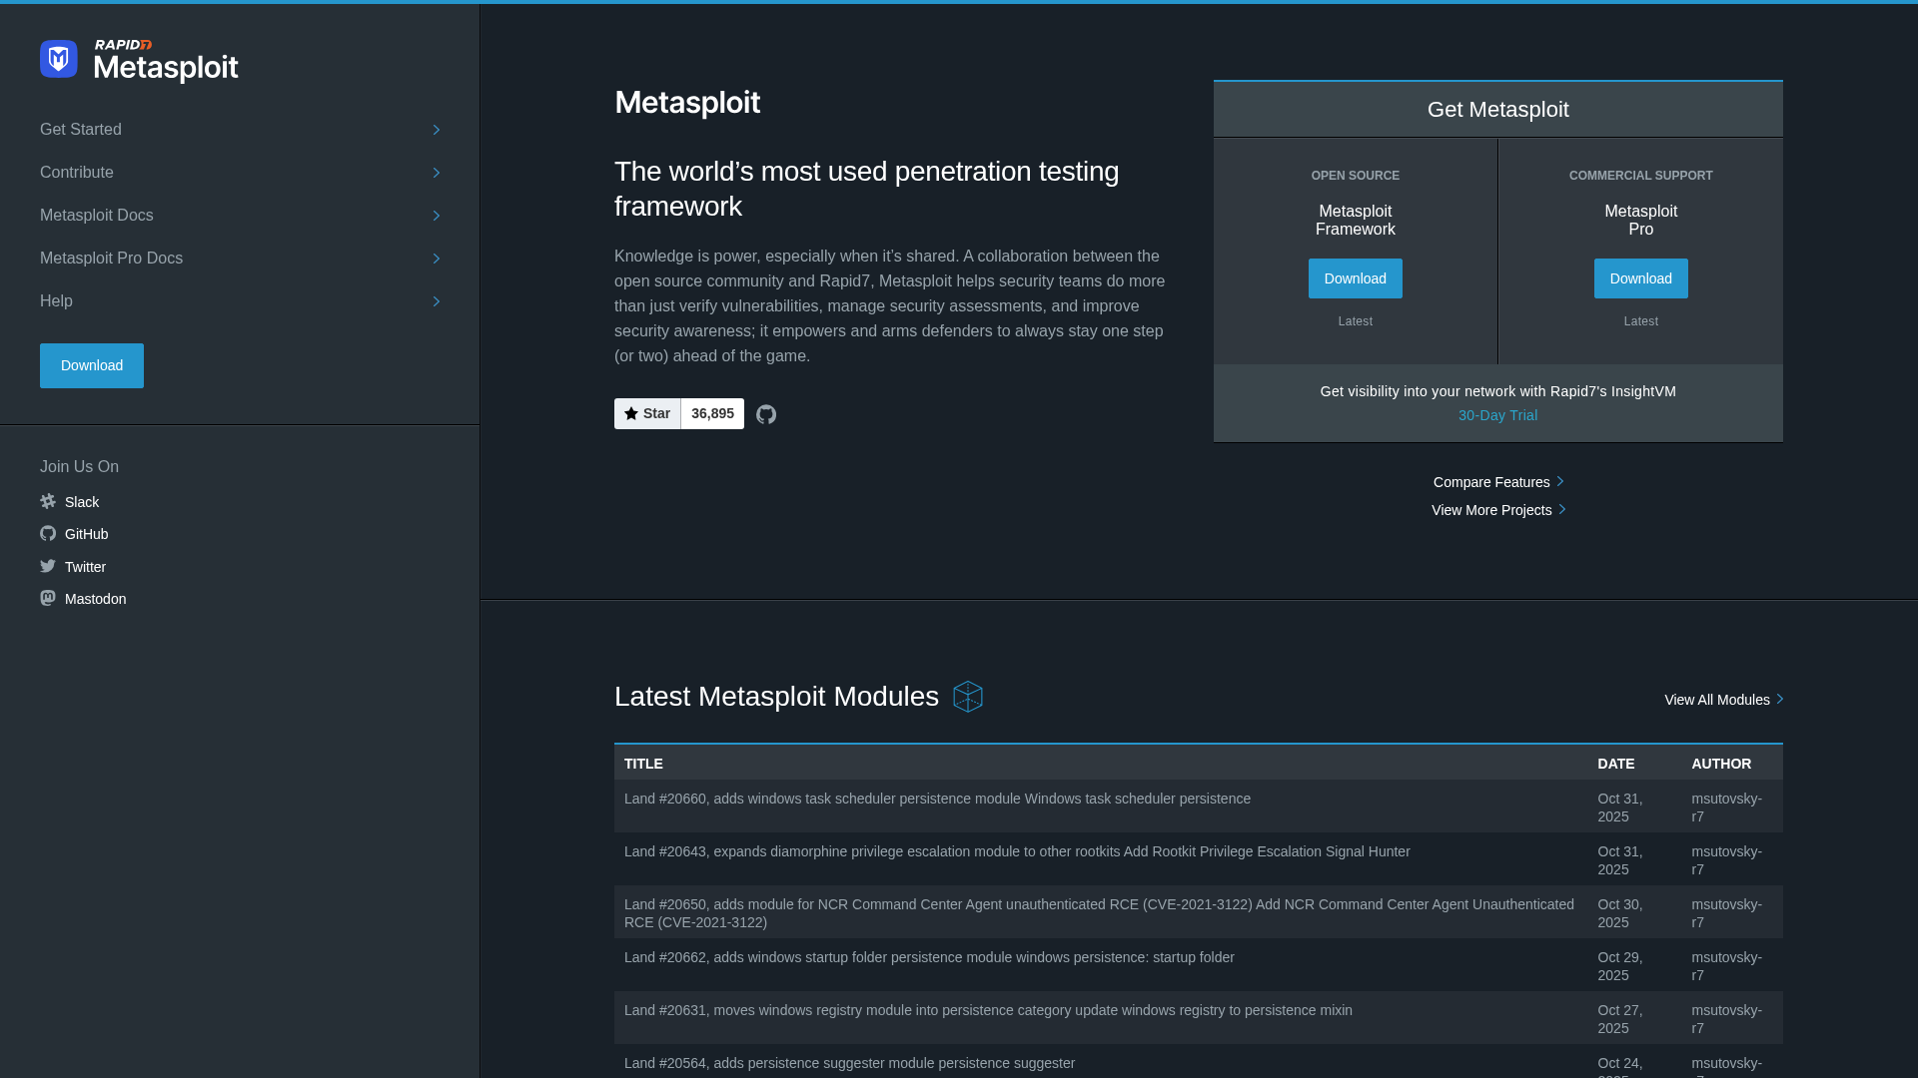Select the GitHub icon under Join Us On
This screenshot has height=1078, width=1918.
pyautogui.click(x=47, y=534)
